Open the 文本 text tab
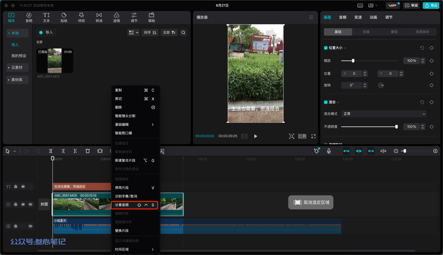This screenshot has width=443, height=255. 46,17
